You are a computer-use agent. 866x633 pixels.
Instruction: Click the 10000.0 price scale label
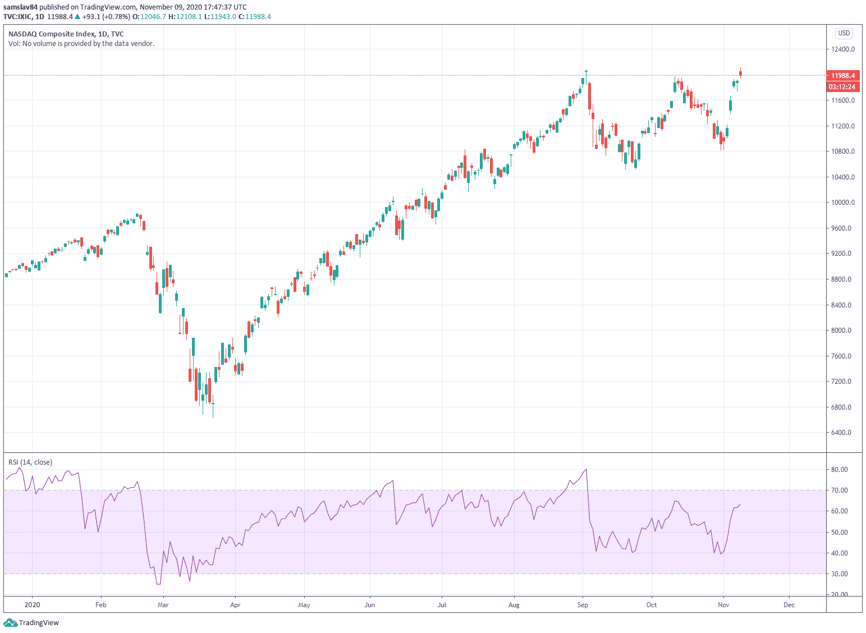point(842,203)
